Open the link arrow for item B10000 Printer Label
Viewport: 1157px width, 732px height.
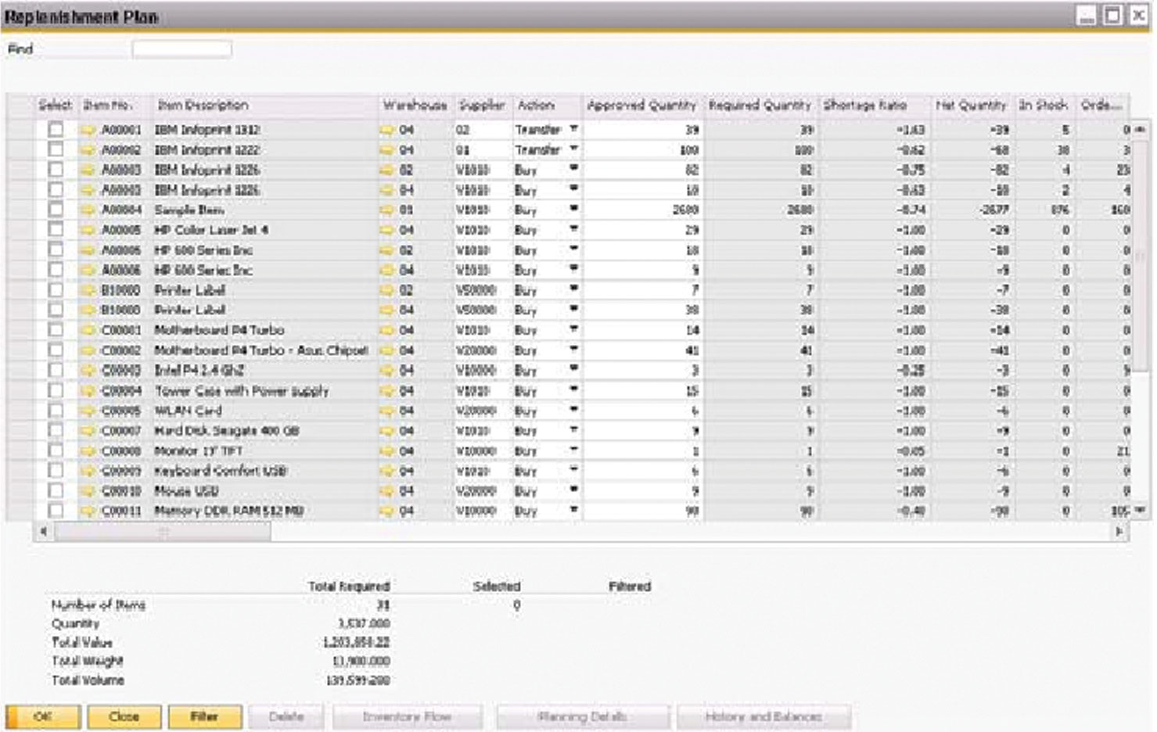click(x=88, y=290)
